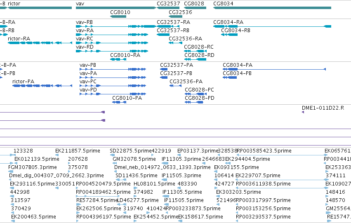This screenshot has height=223, width=351.
Task: Click protein CG32537-PA
Action: pyautogui.click(x=164, y=69)
